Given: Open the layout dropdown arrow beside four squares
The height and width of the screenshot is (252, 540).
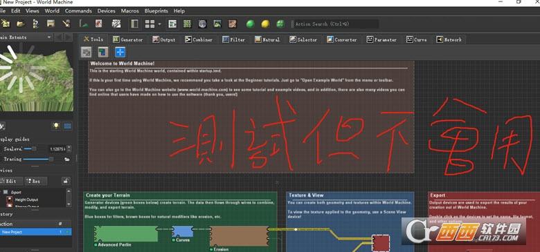Looking at the screenshot, I should pos(159,23).
